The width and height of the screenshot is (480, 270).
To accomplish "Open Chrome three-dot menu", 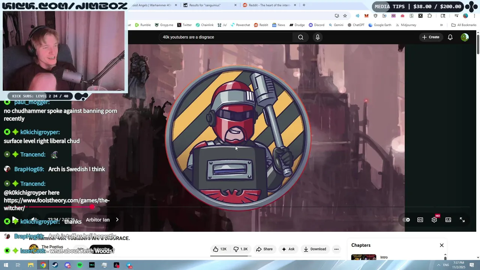I will pyautogui.click(x=474, y=16).
